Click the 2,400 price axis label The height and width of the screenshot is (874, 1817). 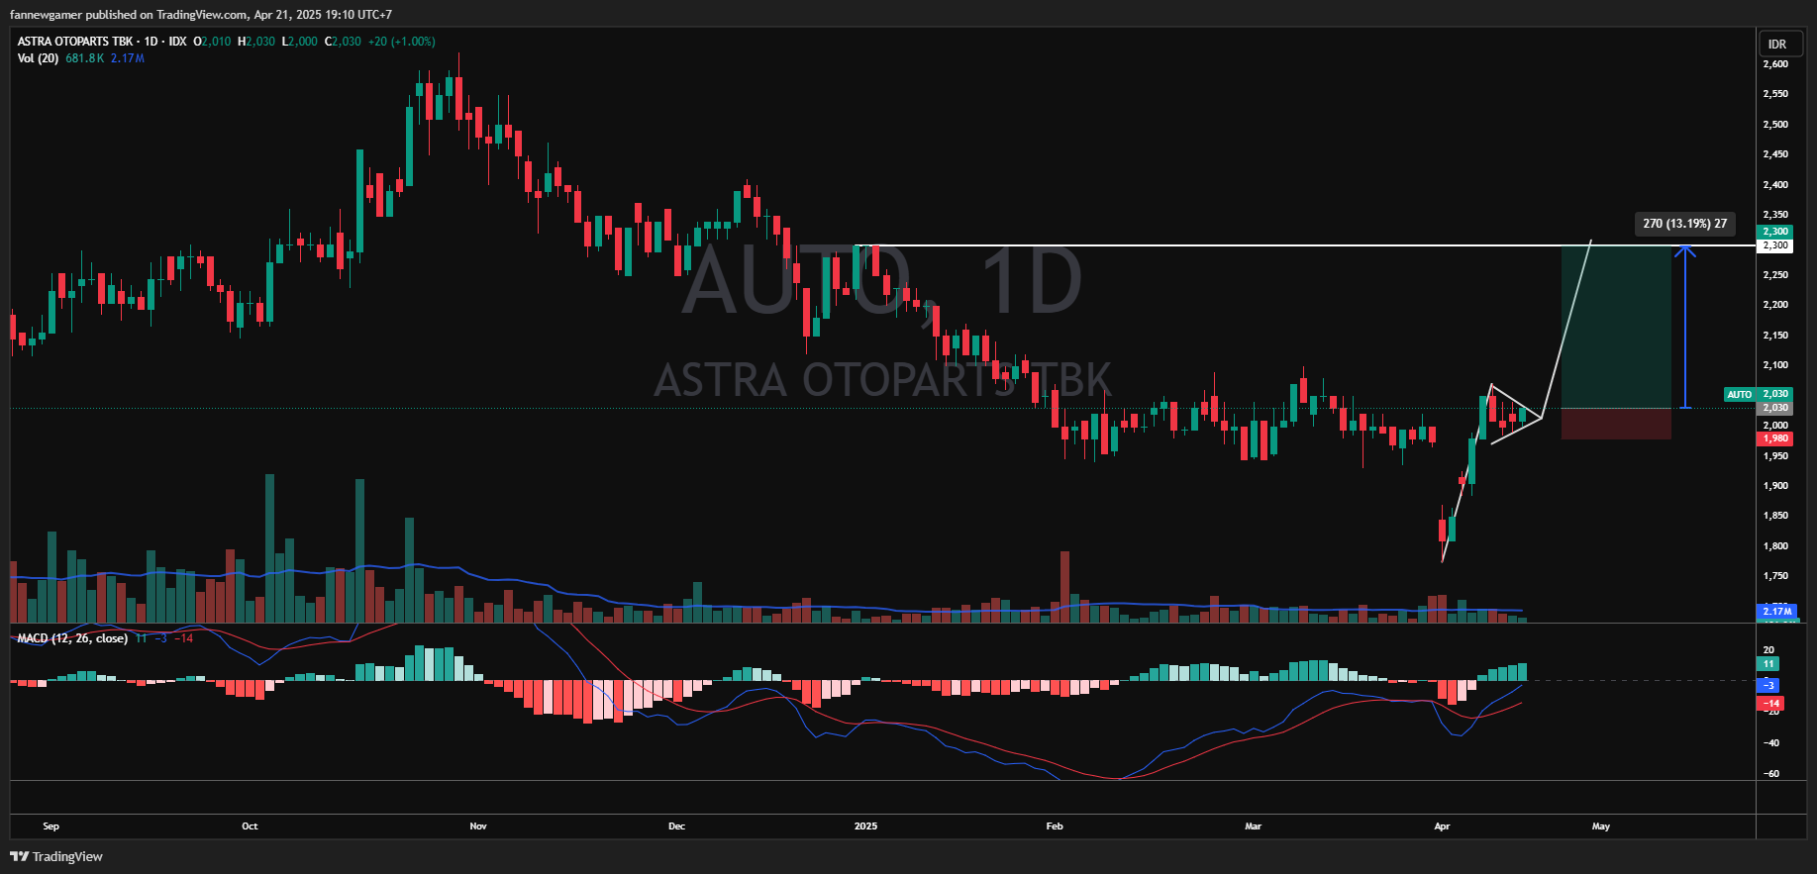(1775, 185)
